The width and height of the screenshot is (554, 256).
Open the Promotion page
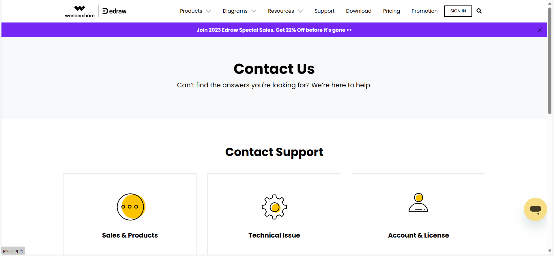point(424,11)
